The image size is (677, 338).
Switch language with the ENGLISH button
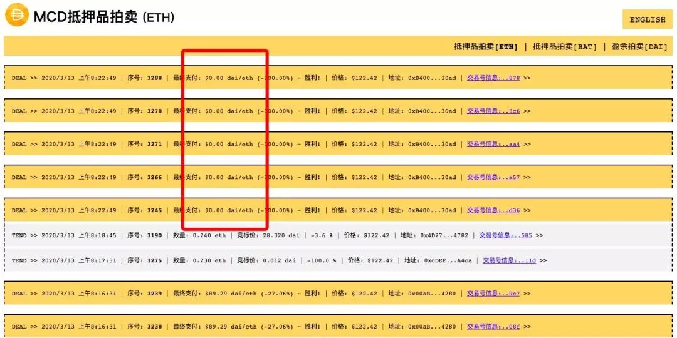pos(647,19)
